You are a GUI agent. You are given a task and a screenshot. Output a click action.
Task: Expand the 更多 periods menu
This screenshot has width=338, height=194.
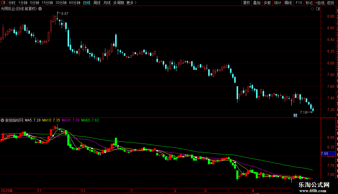(131, 3)
